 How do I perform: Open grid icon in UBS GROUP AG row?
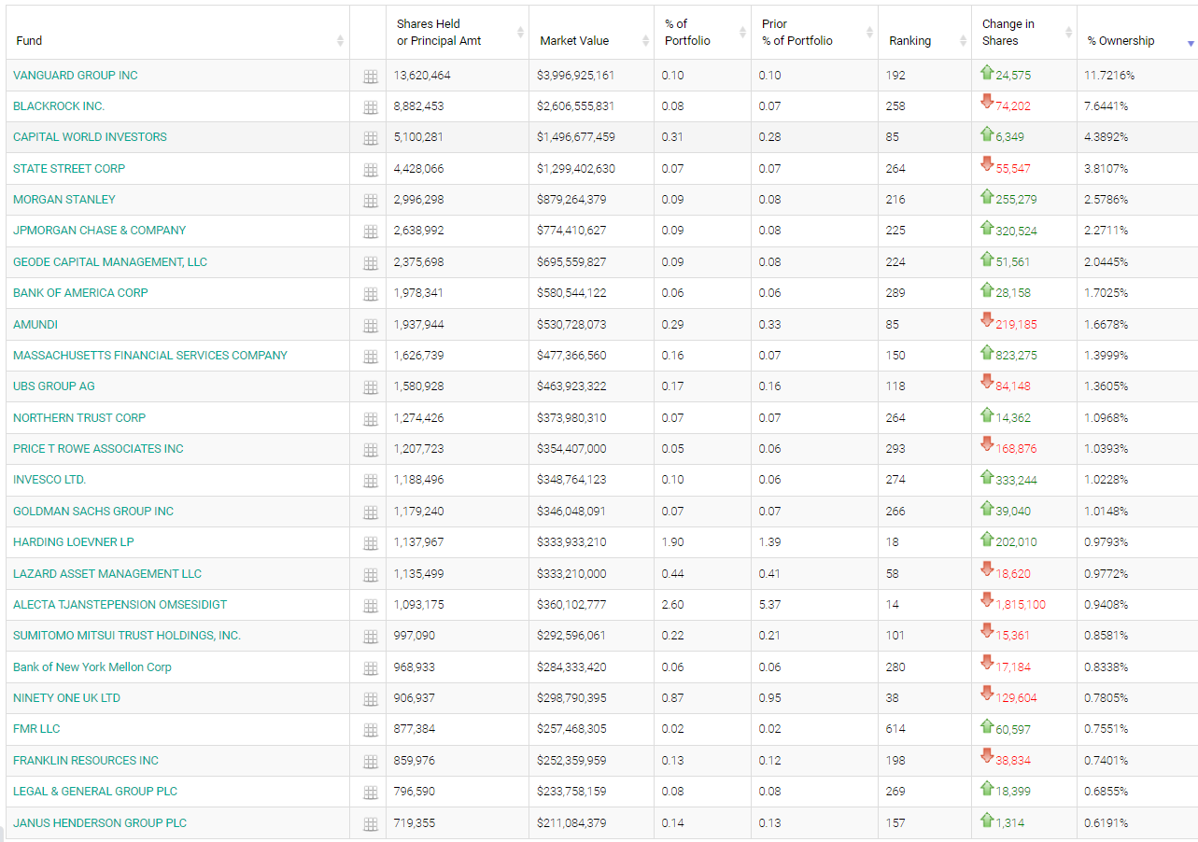(x=370, y=387)
